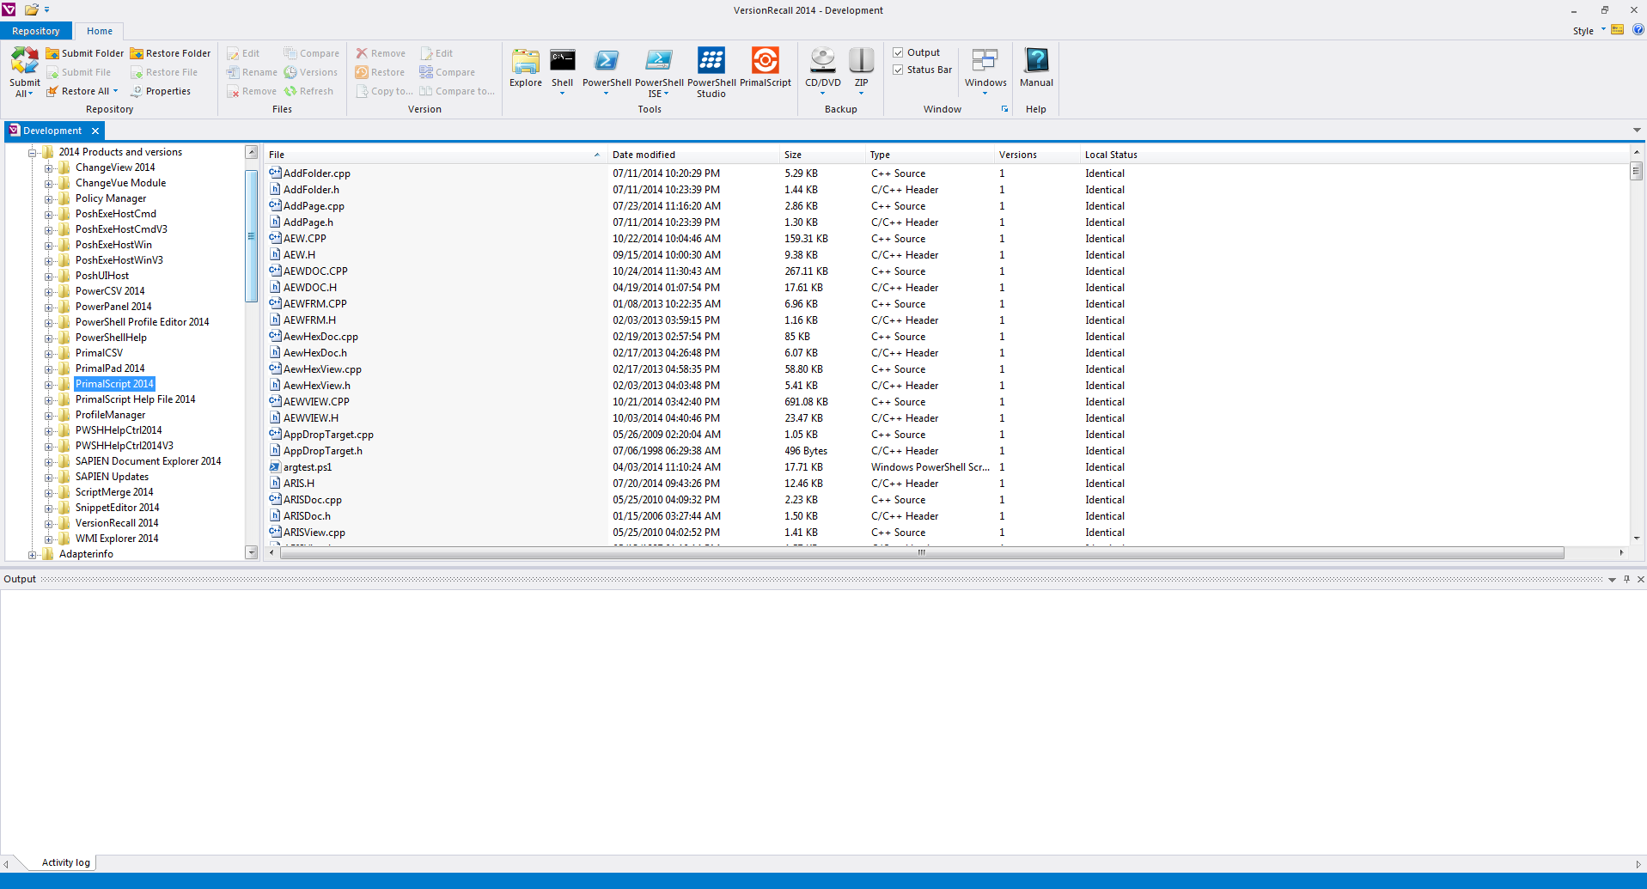Toggle the Output checkbox
This screenshot has height=889, width=1647.
point(898,52)
